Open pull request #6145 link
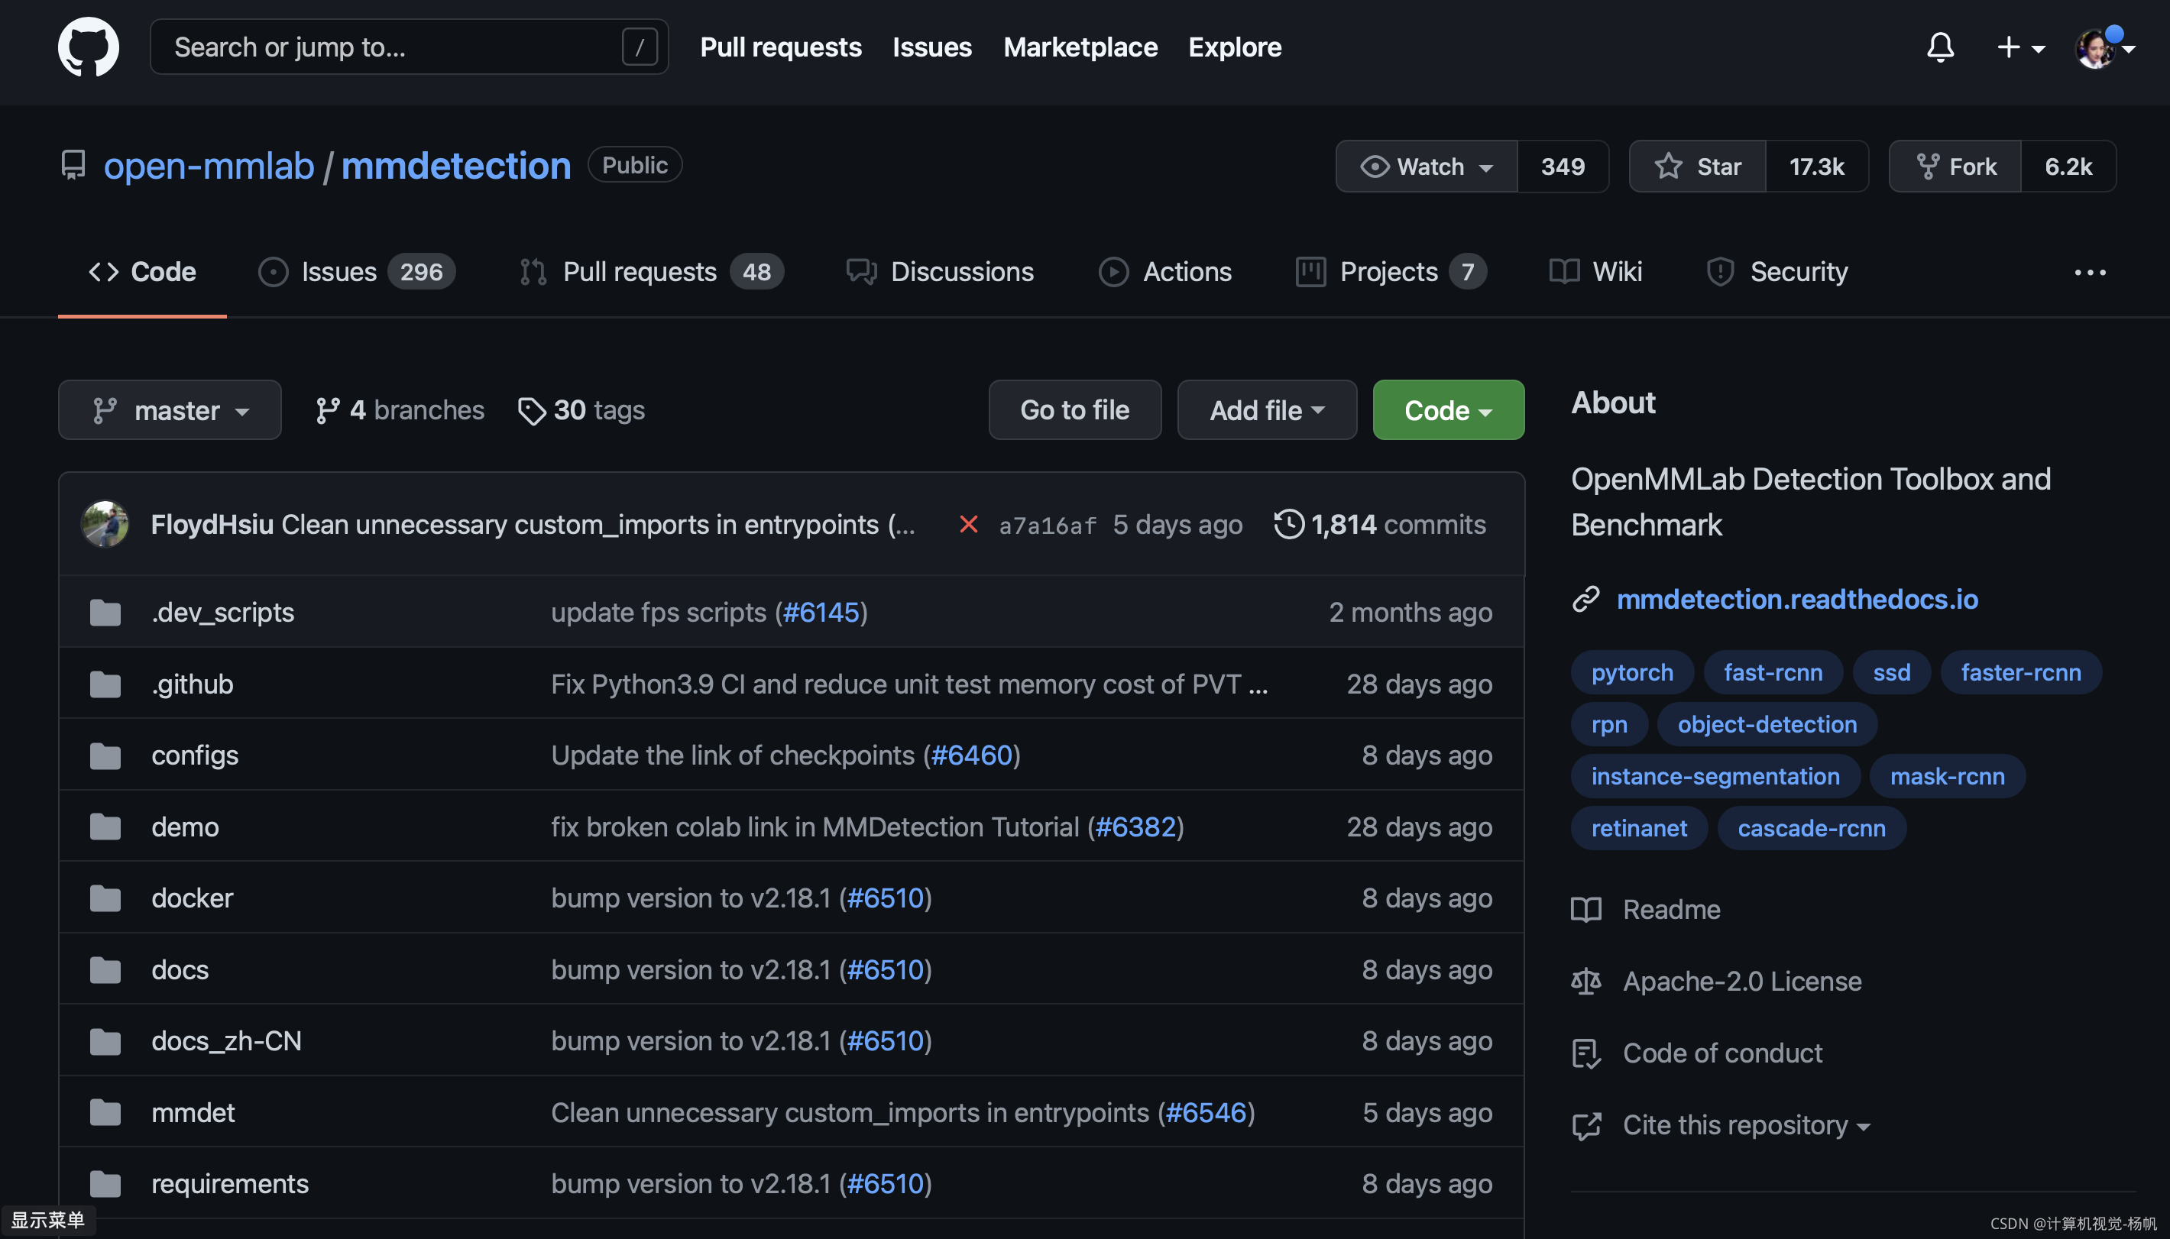2170x1239 pixels. [x=821, y=613]
